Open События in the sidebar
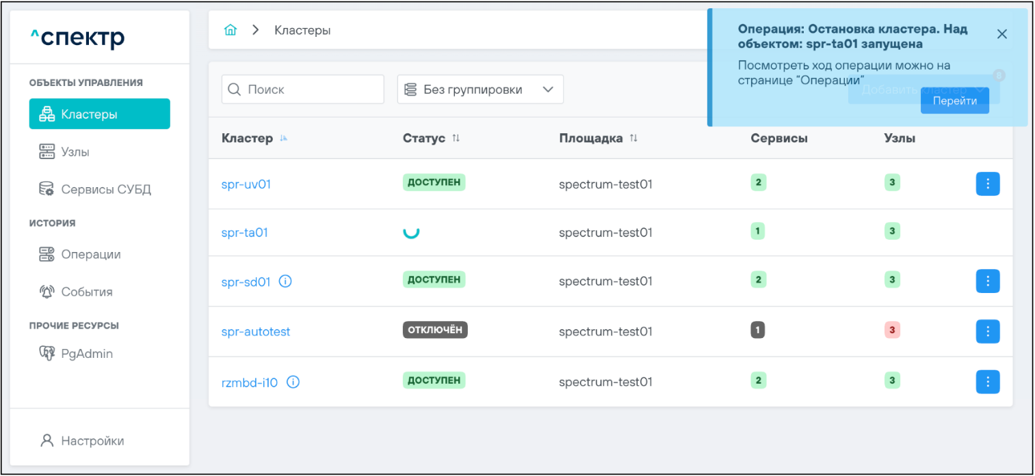 click(86, 292)
